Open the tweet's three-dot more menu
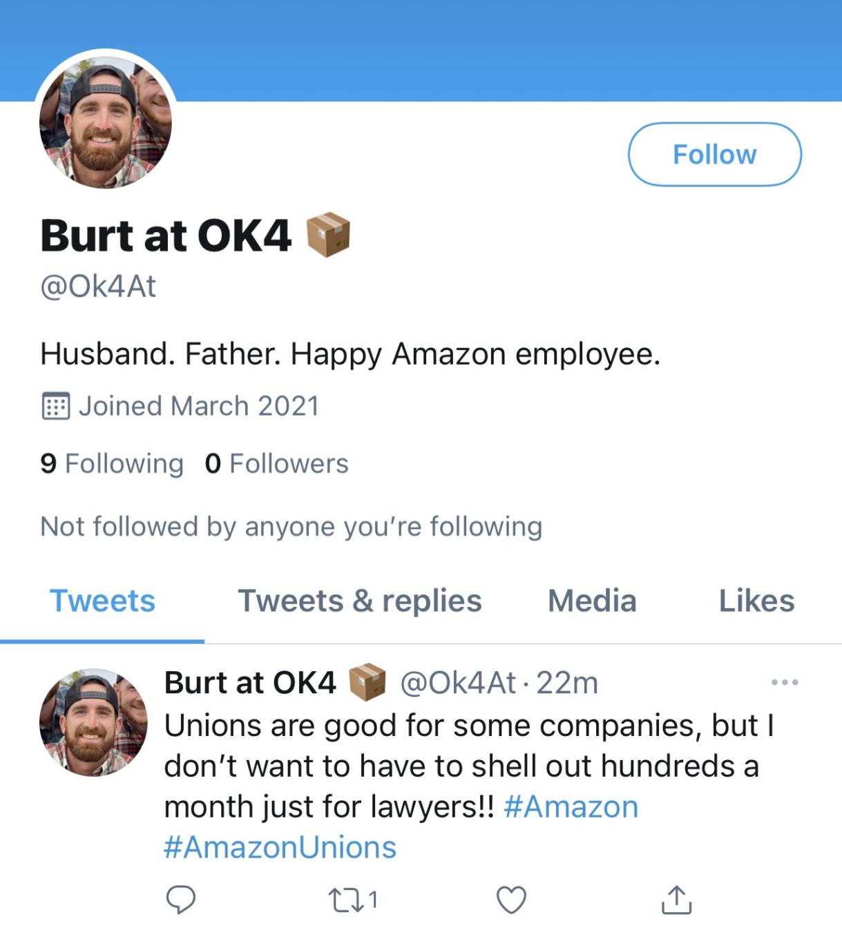Image resolution: width=842 pixels, height=928 pixels. [x=785, y=682]
